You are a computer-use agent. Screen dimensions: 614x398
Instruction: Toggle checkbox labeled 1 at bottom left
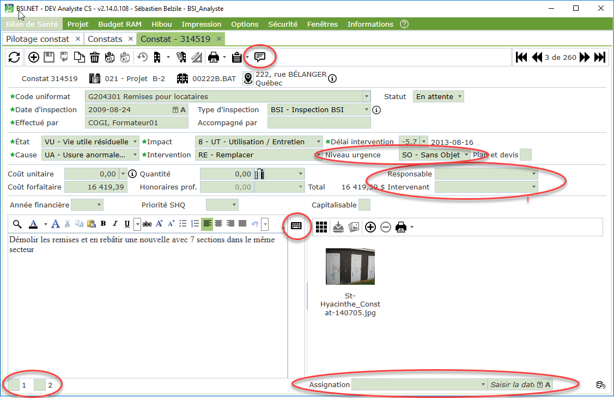13,385
